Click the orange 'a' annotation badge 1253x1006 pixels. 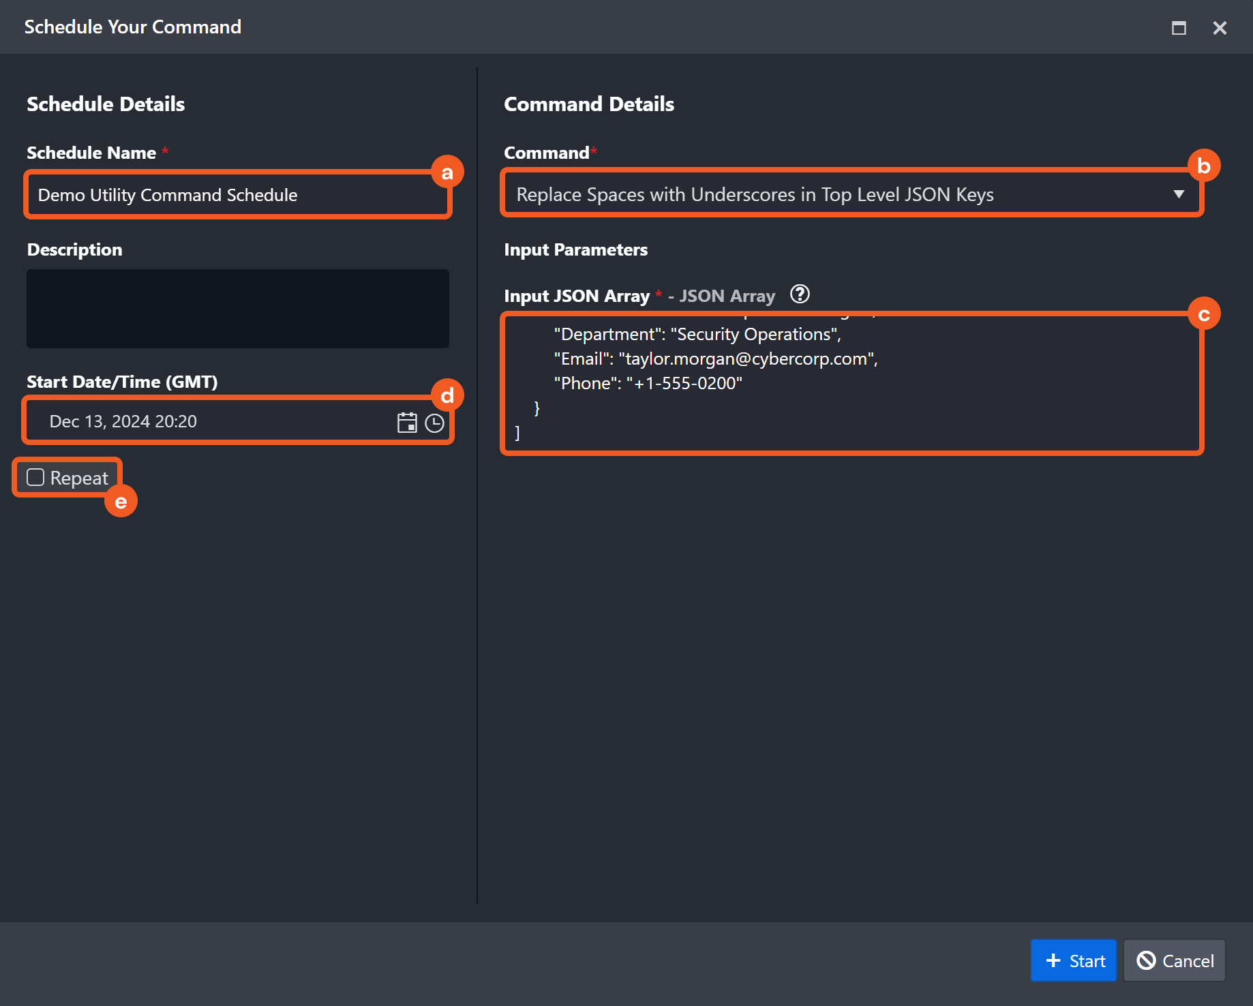tap(447, 172)
